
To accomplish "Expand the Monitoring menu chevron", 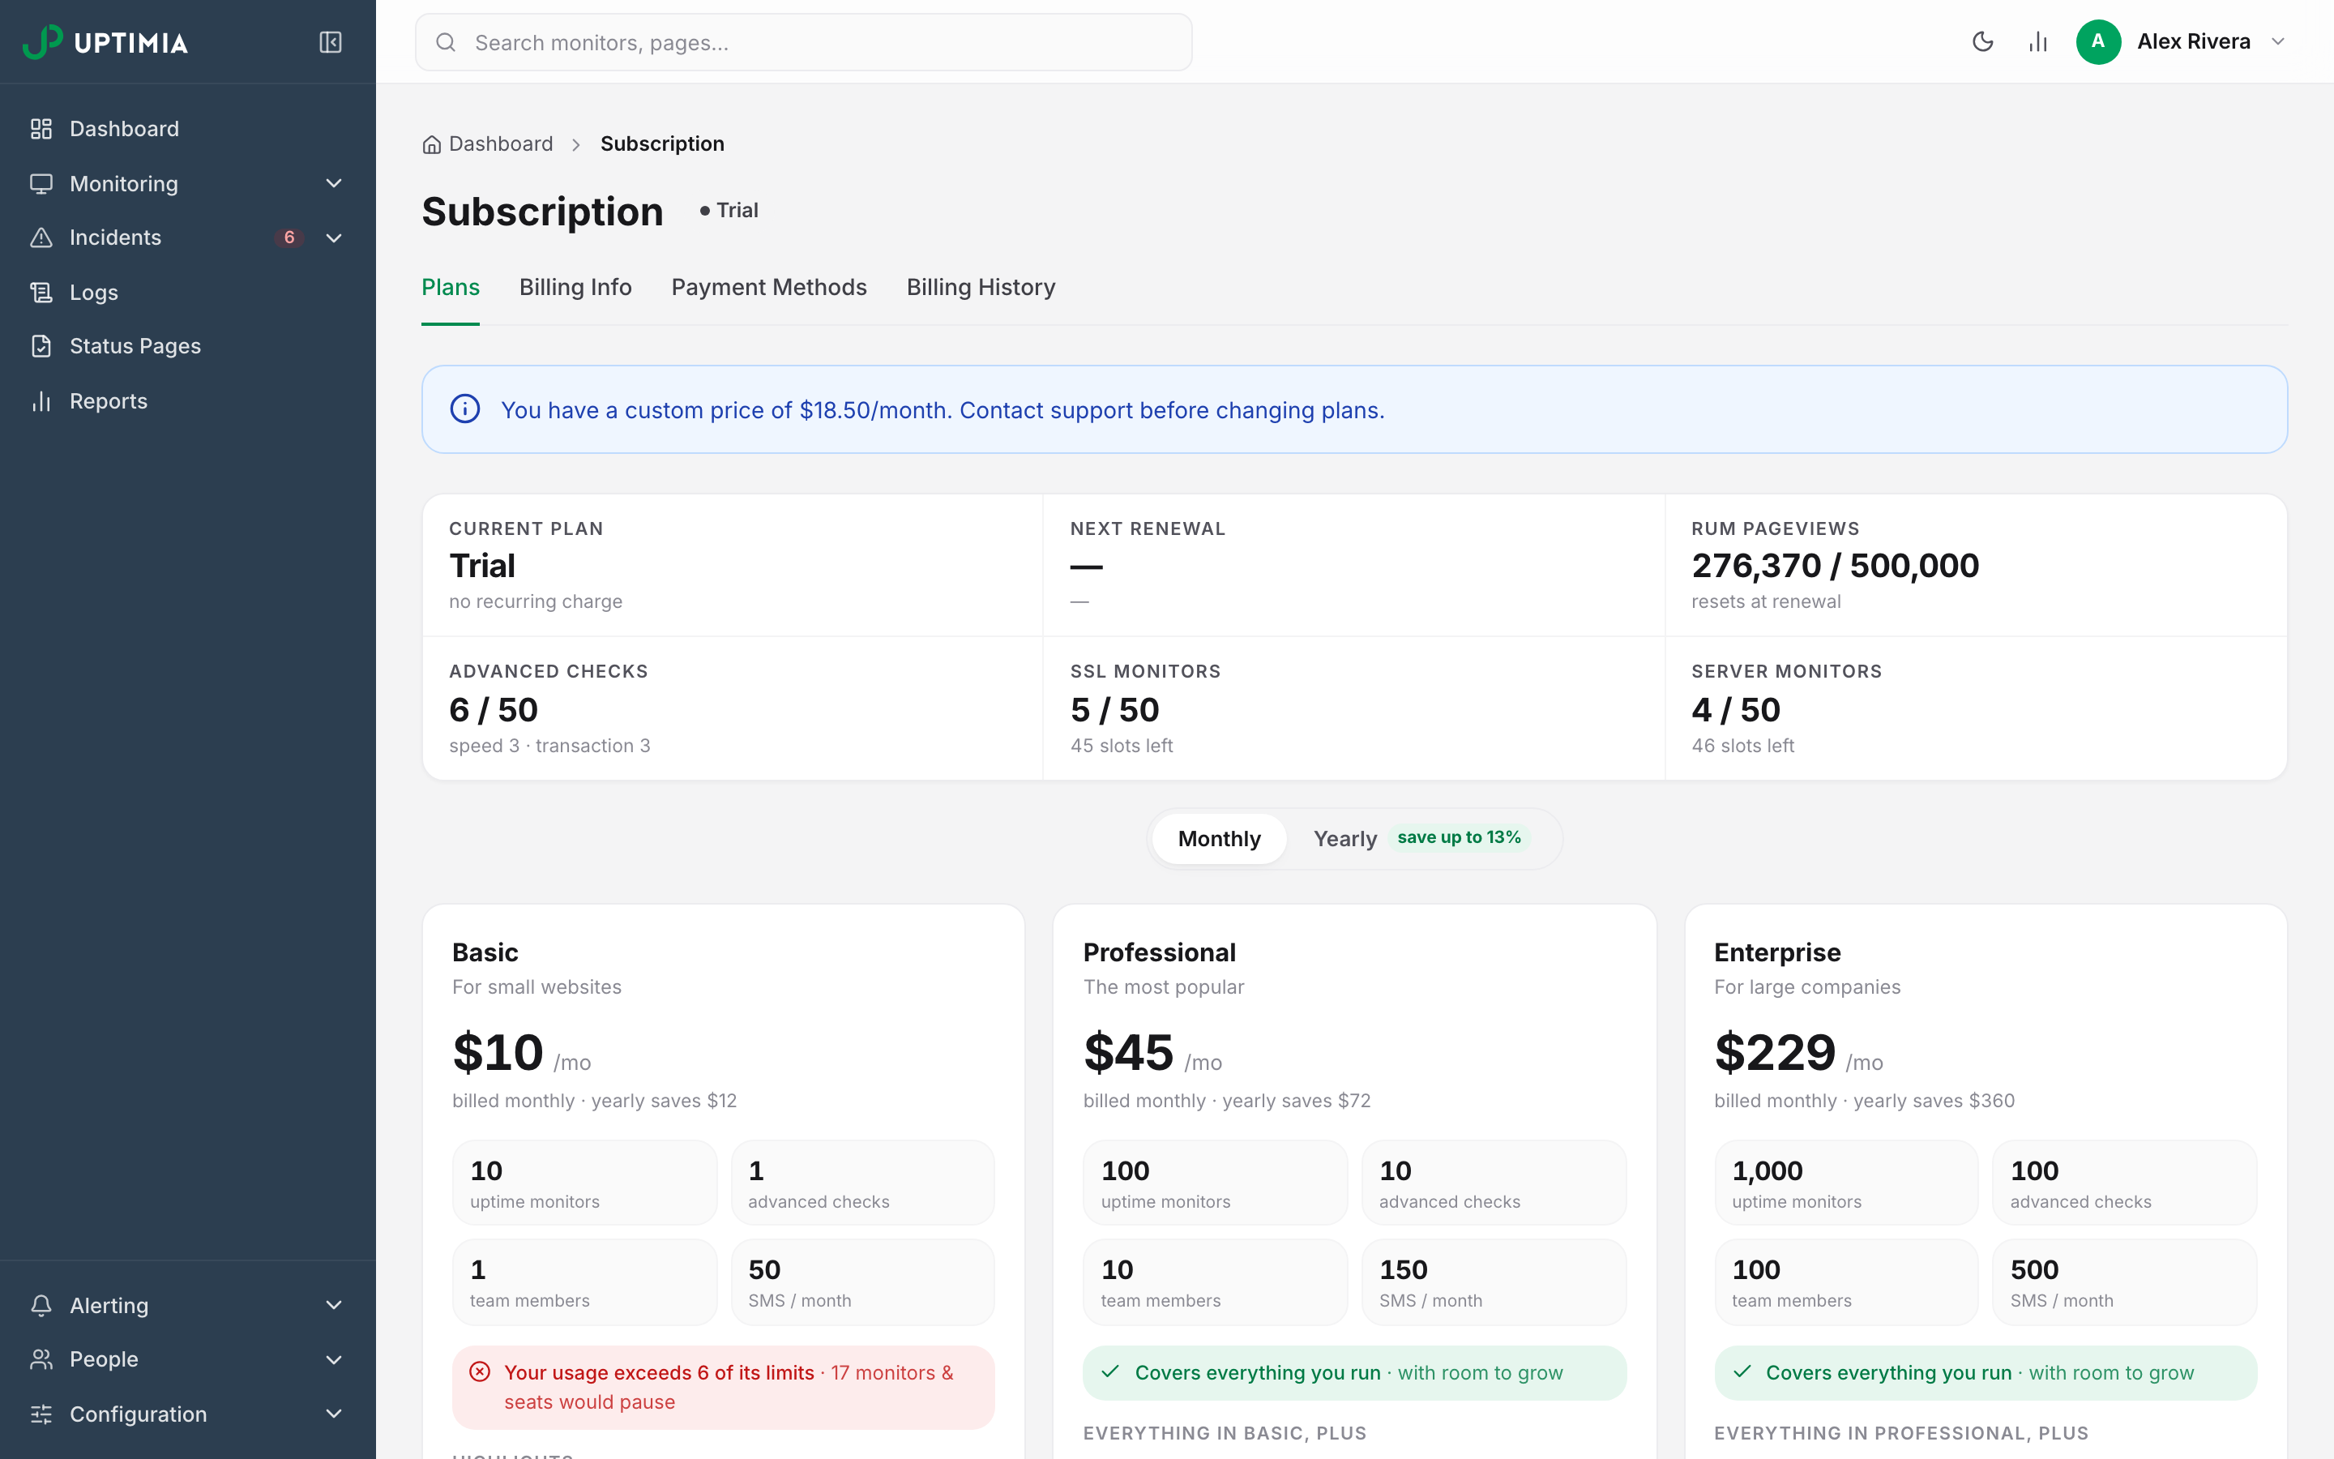I will click(x=334, y=183).
